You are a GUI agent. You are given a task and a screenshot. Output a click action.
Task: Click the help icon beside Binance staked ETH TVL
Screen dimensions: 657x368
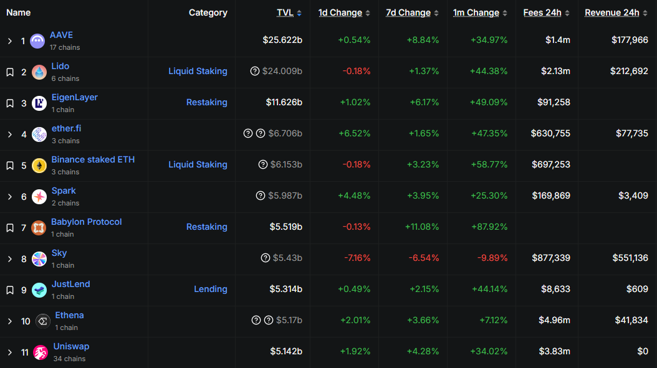262,164
